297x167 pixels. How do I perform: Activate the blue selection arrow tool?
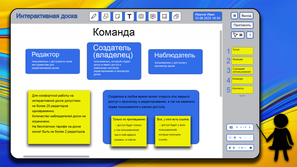point(230,138)
